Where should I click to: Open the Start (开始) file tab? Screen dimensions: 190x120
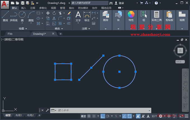point(10,34)
